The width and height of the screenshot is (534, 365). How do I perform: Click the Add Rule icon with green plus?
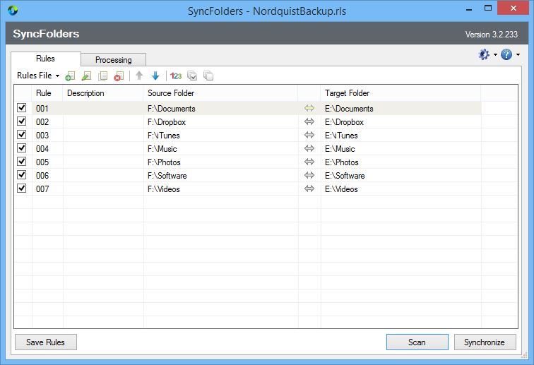(x=69, y=76)
